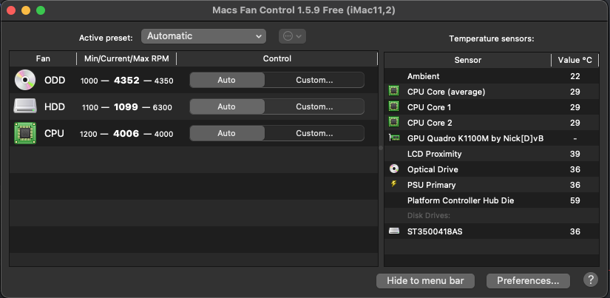This screenshot has height=298, width=610.
Task: Click the Value °C column header
Action: [x=575, y=60]
